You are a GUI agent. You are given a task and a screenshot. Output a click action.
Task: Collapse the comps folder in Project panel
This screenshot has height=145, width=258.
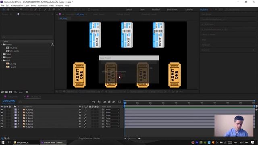pos(2,45)
